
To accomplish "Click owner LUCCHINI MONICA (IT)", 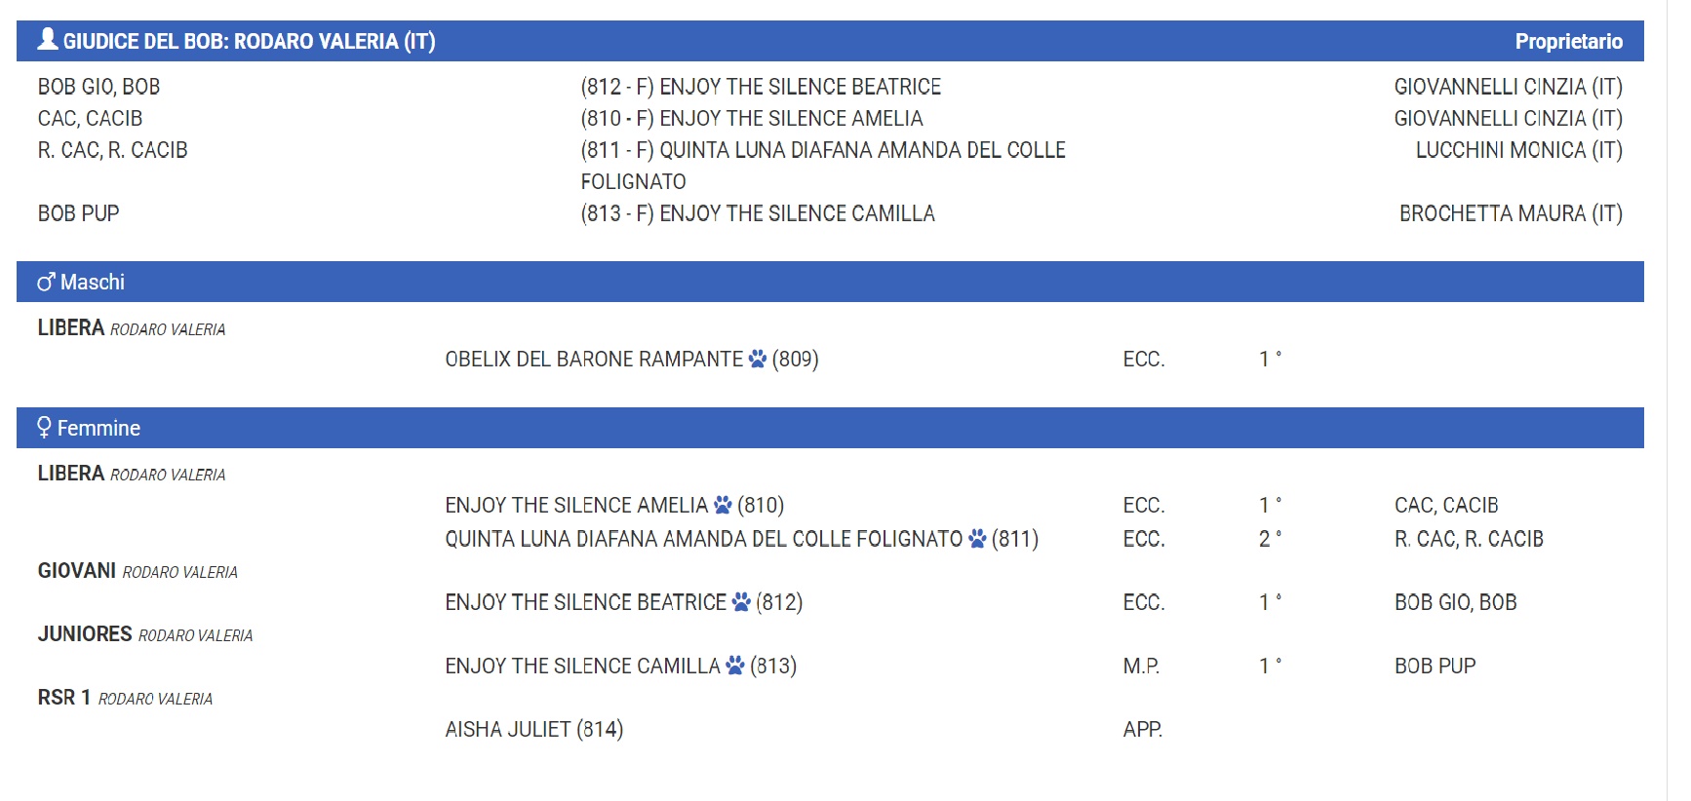I will tap(1518, 150).
